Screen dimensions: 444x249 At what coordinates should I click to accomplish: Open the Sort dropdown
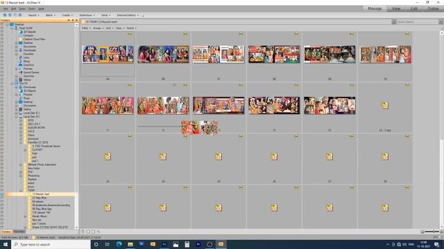pos(110,28)
